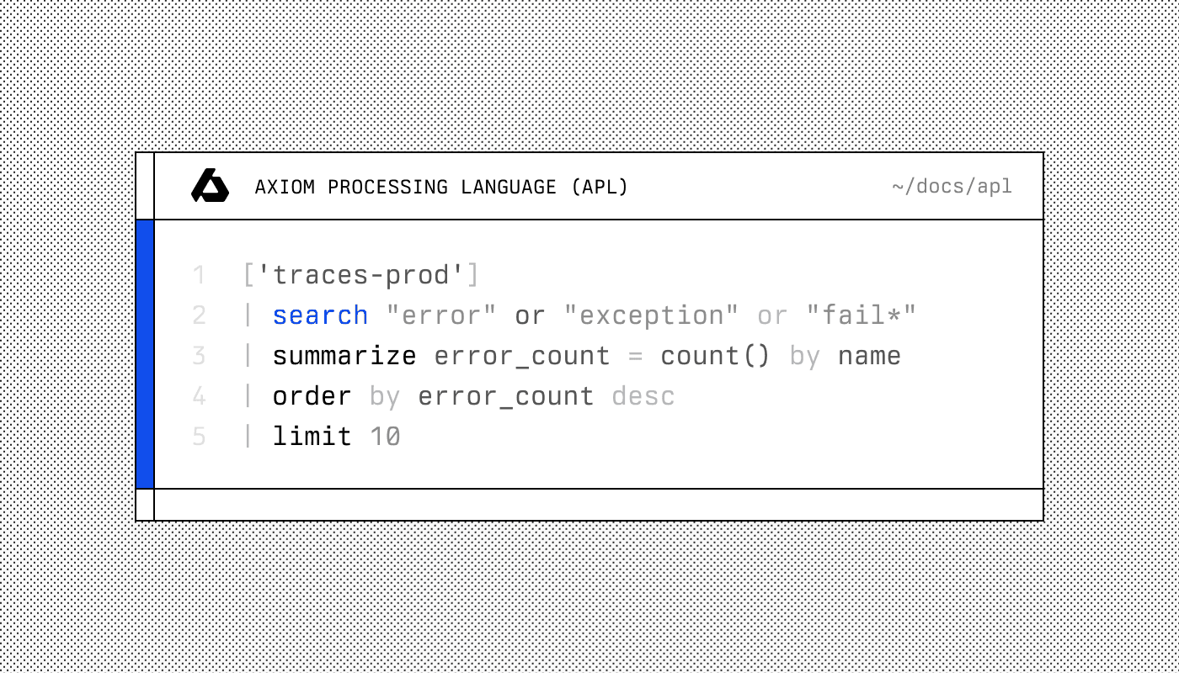Click the "fail*" wildcard string

tap(861, 315)
